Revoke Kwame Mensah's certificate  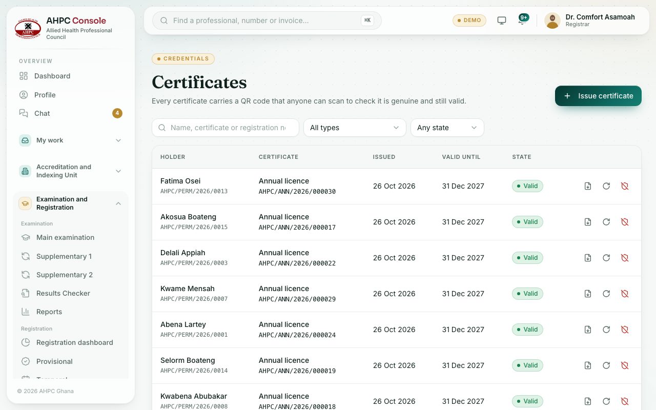625,294
